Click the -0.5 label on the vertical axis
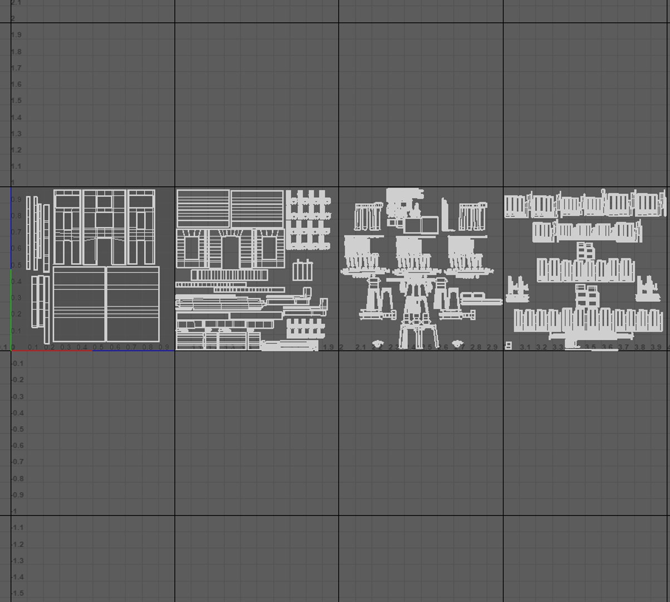The height and width of the screenshot is (602, 670). tap(18, 429)
